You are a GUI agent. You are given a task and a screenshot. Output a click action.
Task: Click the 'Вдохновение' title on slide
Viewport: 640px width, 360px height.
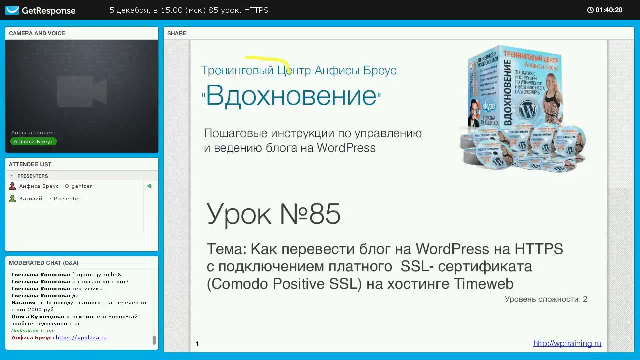[x=291, y=95]
